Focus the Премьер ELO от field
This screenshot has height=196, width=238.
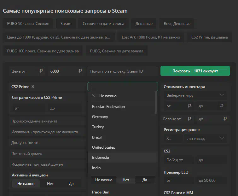pos(179,181)
